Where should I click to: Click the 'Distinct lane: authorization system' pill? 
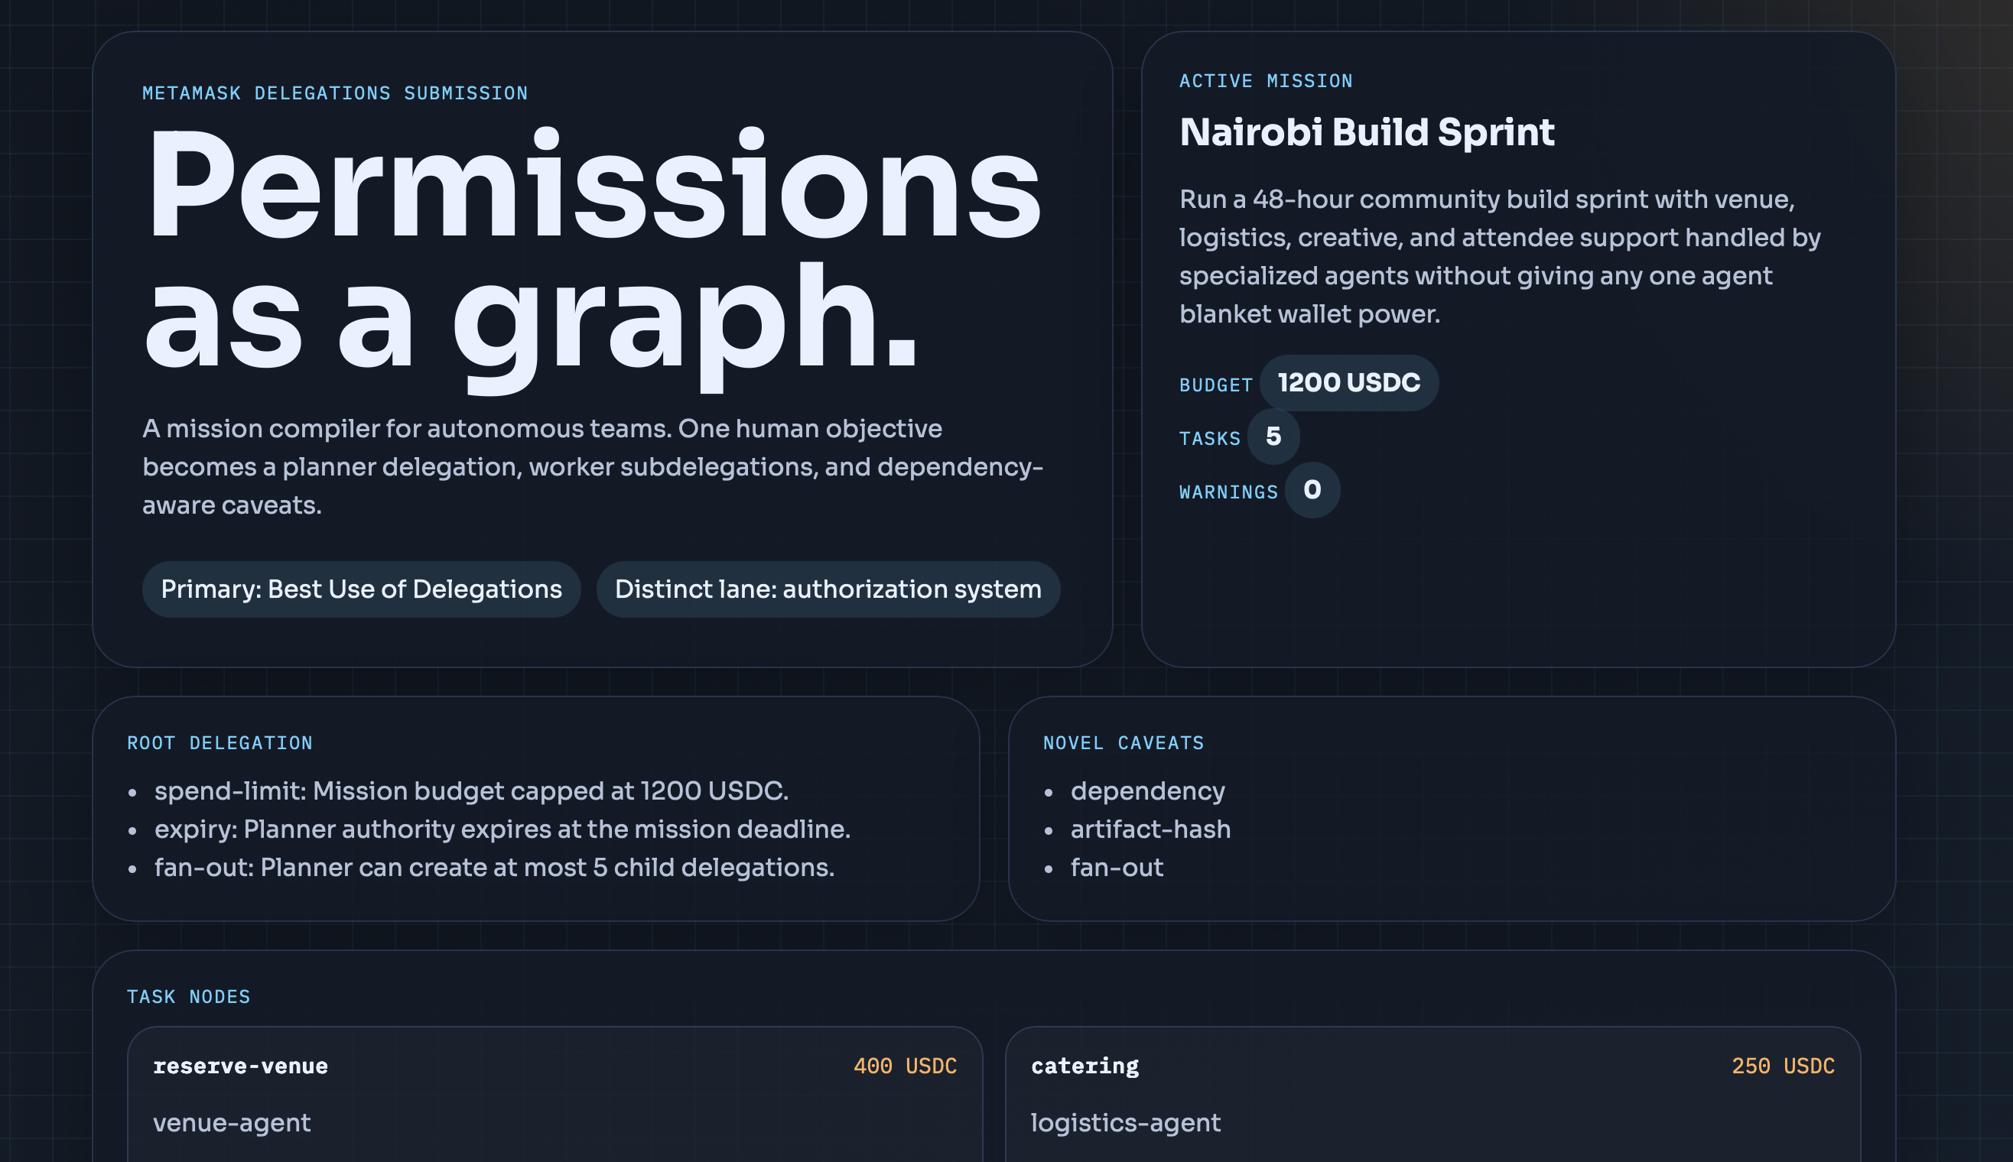click(x=828, y=589)
